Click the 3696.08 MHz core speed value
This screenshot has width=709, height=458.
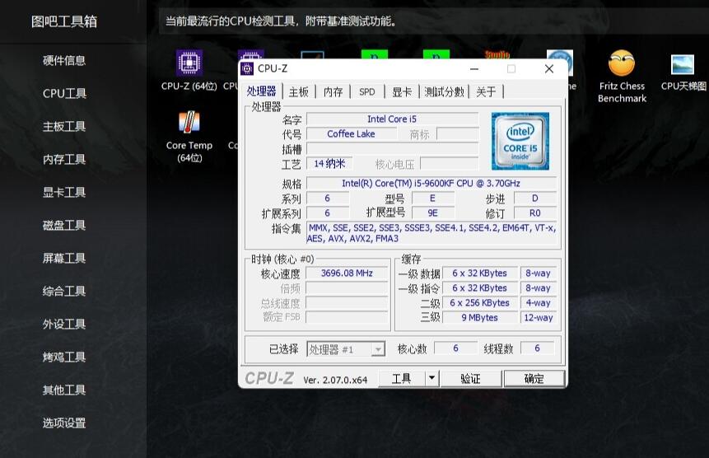[x=347, y=273]
